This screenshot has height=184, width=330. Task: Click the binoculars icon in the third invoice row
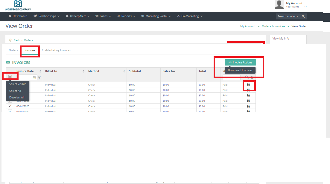(x=248, y=95)
